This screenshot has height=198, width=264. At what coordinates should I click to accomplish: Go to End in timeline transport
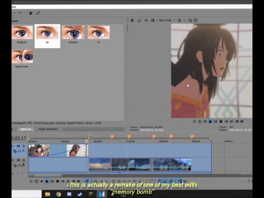(68, 181)
